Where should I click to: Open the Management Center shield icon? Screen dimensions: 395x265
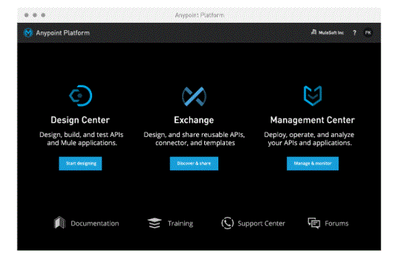click(x=312, y=96)
